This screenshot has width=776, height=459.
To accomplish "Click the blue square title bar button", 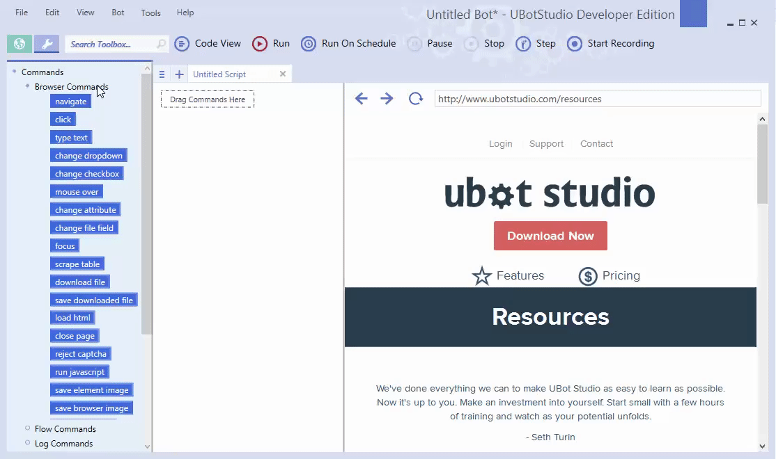I will click(x=693, y=13).
